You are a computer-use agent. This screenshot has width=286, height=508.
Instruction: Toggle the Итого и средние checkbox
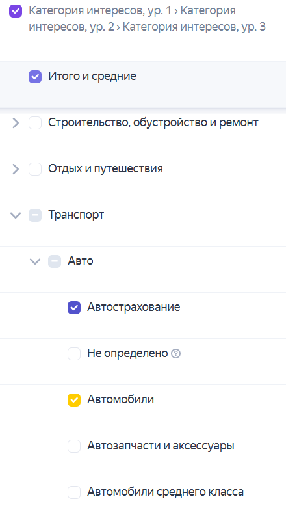(x=35, y=77)
